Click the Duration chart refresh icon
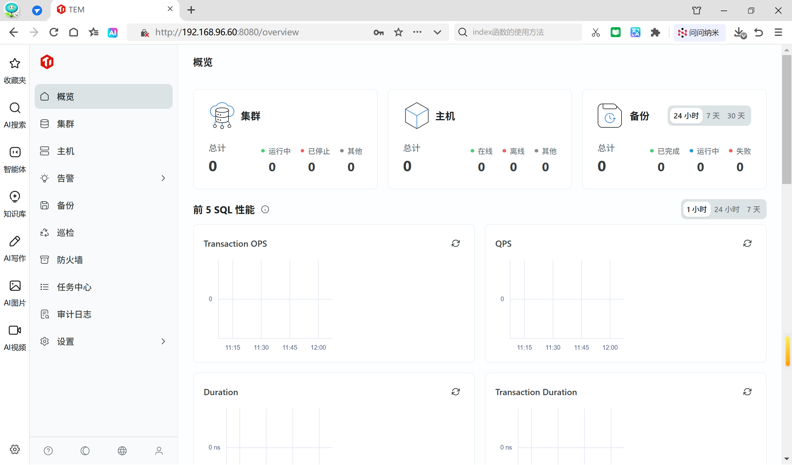This screenshot has height=465, width=792. pyautogui.click(x=455, y=392)
